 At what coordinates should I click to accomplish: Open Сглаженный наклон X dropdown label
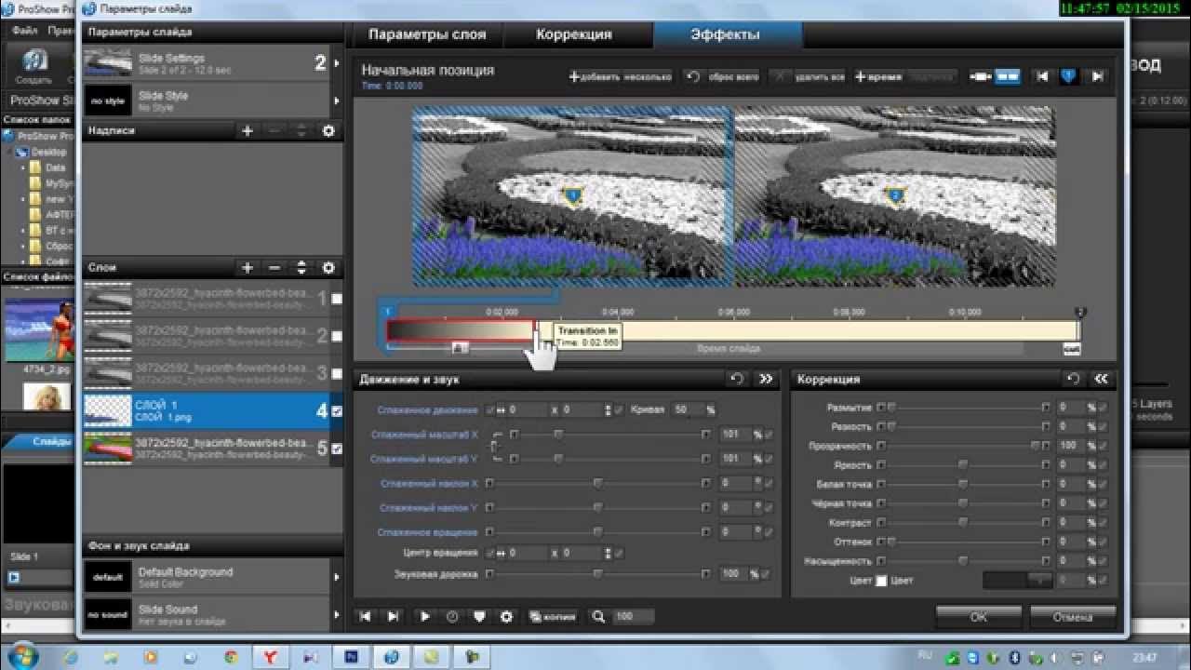429,484
